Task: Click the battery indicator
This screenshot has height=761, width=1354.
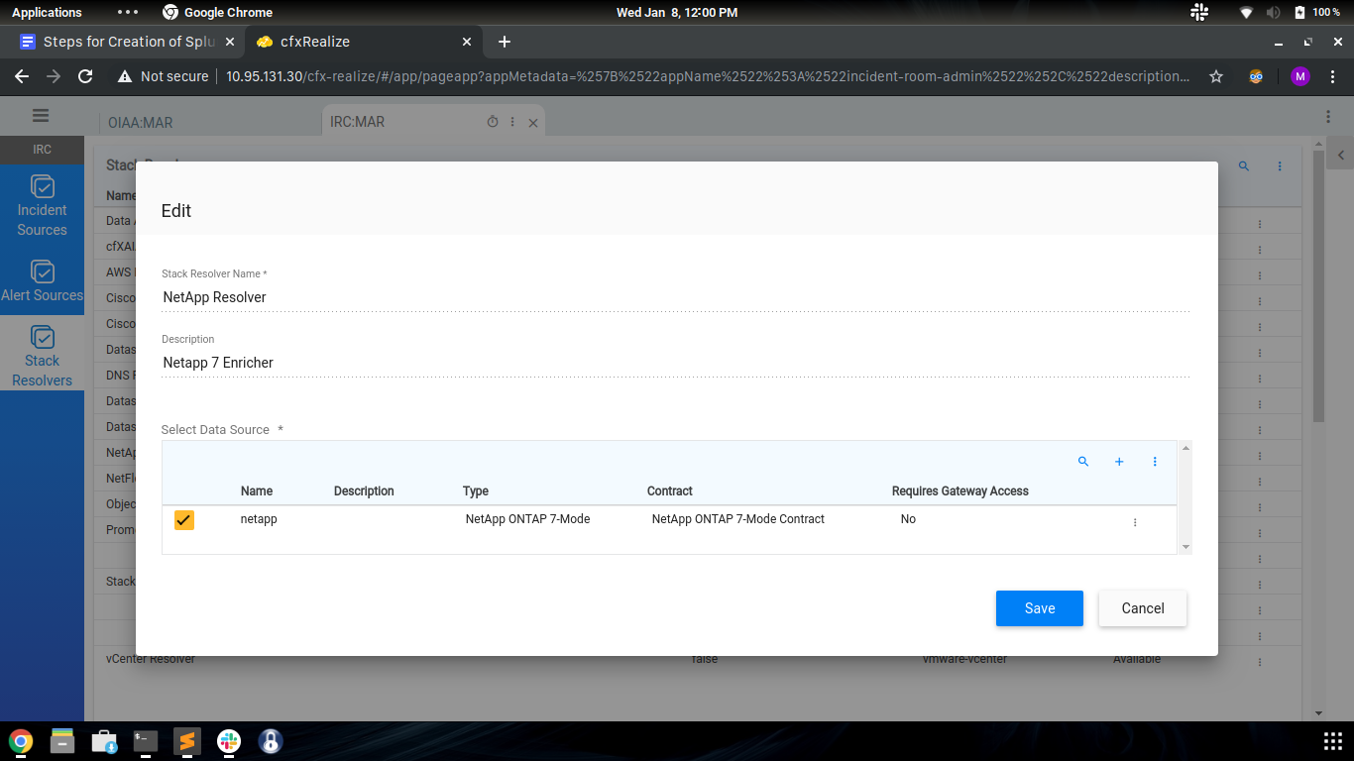Action: tap(1317, 12)
